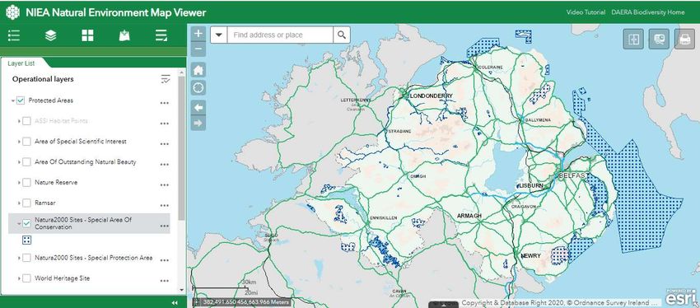Screen dimensions: 700x308
Task: Open the search source dropdown arrow
Action: (219, 35)
